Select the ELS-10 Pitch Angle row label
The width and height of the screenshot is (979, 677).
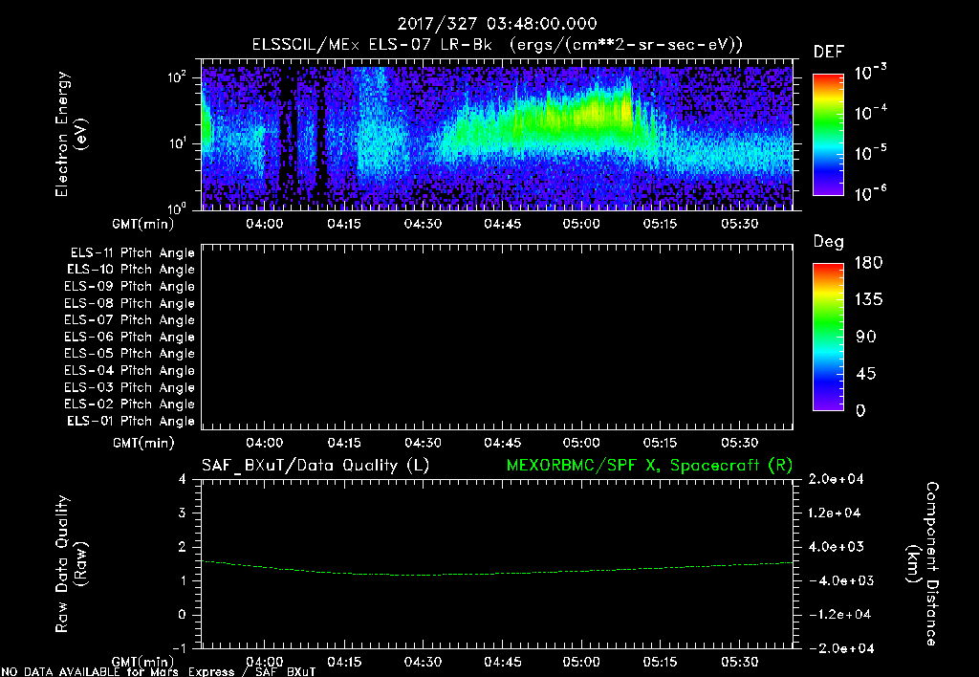point(131,270)
